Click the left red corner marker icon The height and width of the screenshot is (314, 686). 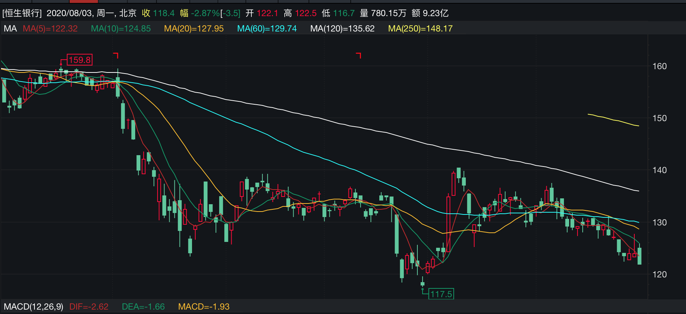(x=116, y=55)
